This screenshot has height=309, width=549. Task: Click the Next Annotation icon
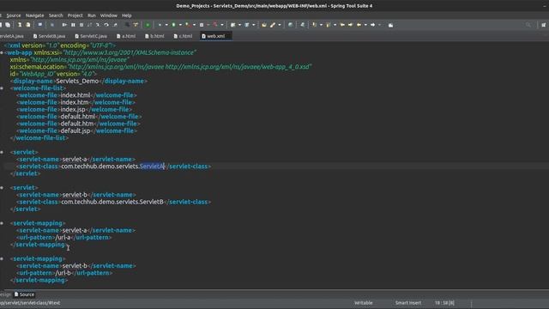pyautogui.click(x=315, y=25)
